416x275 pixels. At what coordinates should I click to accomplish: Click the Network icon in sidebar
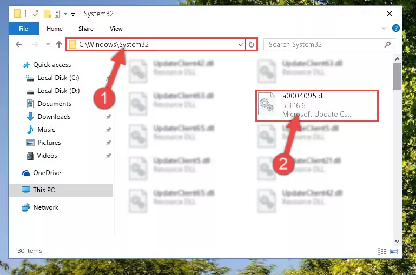tap(26, 207)
